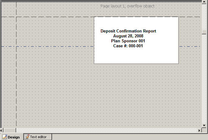The height and width of the screenshot is (140, 208).
Task: Click the vertical scrollbar down arrow
Action: (204, 125)
